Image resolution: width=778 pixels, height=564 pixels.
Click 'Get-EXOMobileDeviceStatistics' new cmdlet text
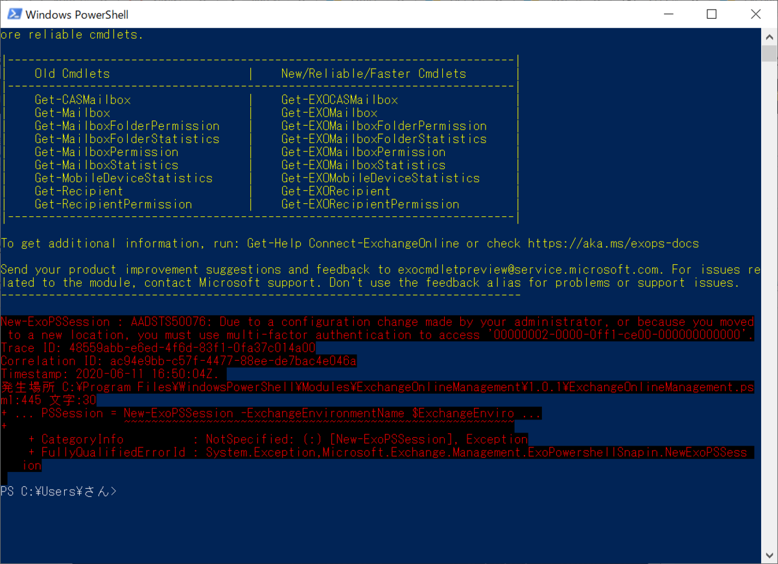[x=381, y=178]
